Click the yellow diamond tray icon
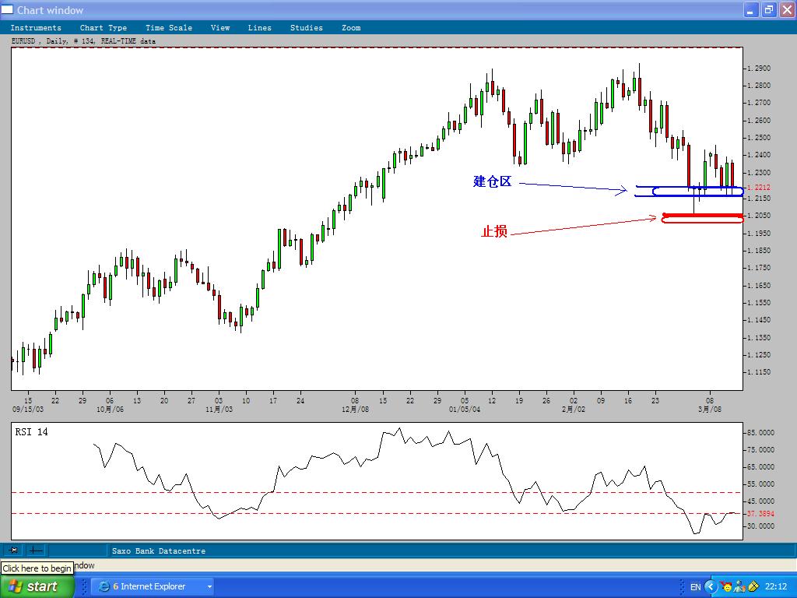The width and height of the screenshot is (797, 598). [x=753, y=587]
